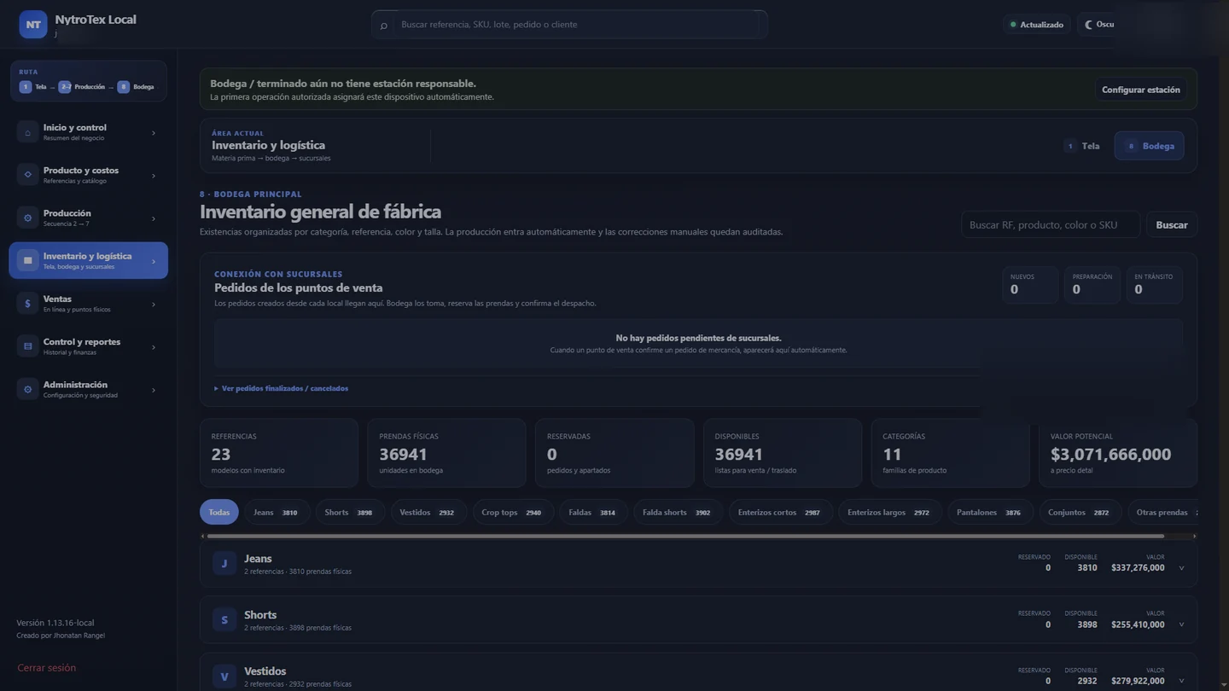Click the search magnifier icon
The height and width of the screenshot is (691, 1229).
pyautogui.click(x=384, y=26)
